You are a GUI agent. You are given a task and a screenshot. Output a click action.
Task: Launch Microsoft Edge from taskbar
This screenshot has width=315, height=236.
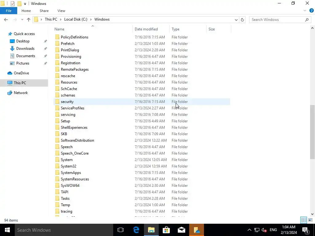(136, 230)
